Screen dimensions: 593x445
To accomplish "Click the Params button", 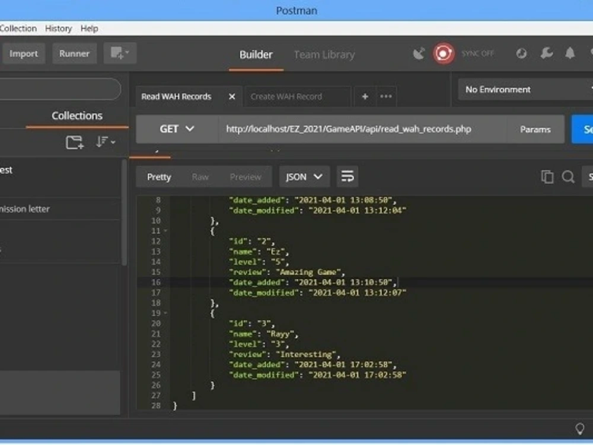I will pyautogui.click(x=535, y=129).
